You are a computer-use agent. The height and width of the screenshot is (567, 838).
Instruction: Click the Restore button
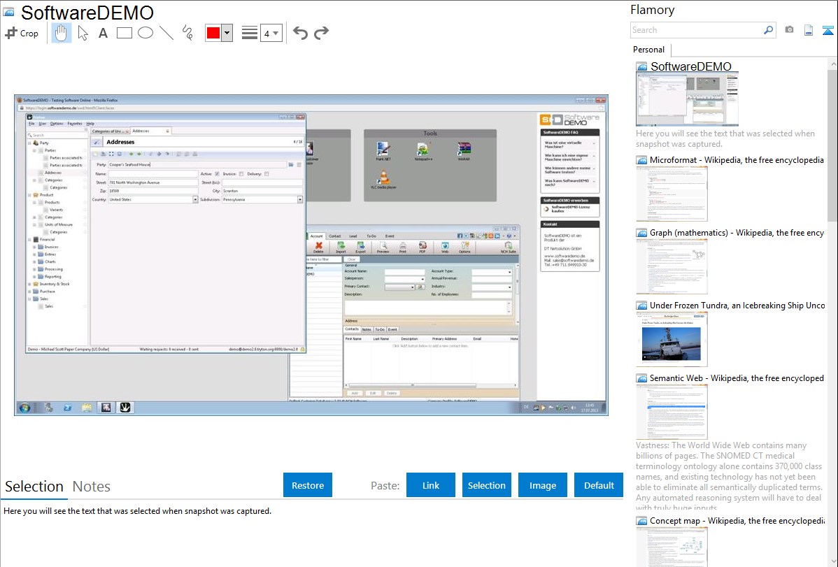click(308, 485)
